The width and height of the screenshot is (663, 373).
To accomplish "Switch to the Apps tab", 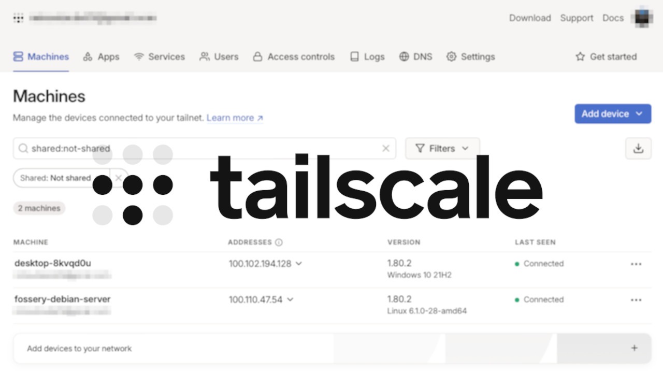I will pos(102,57).
